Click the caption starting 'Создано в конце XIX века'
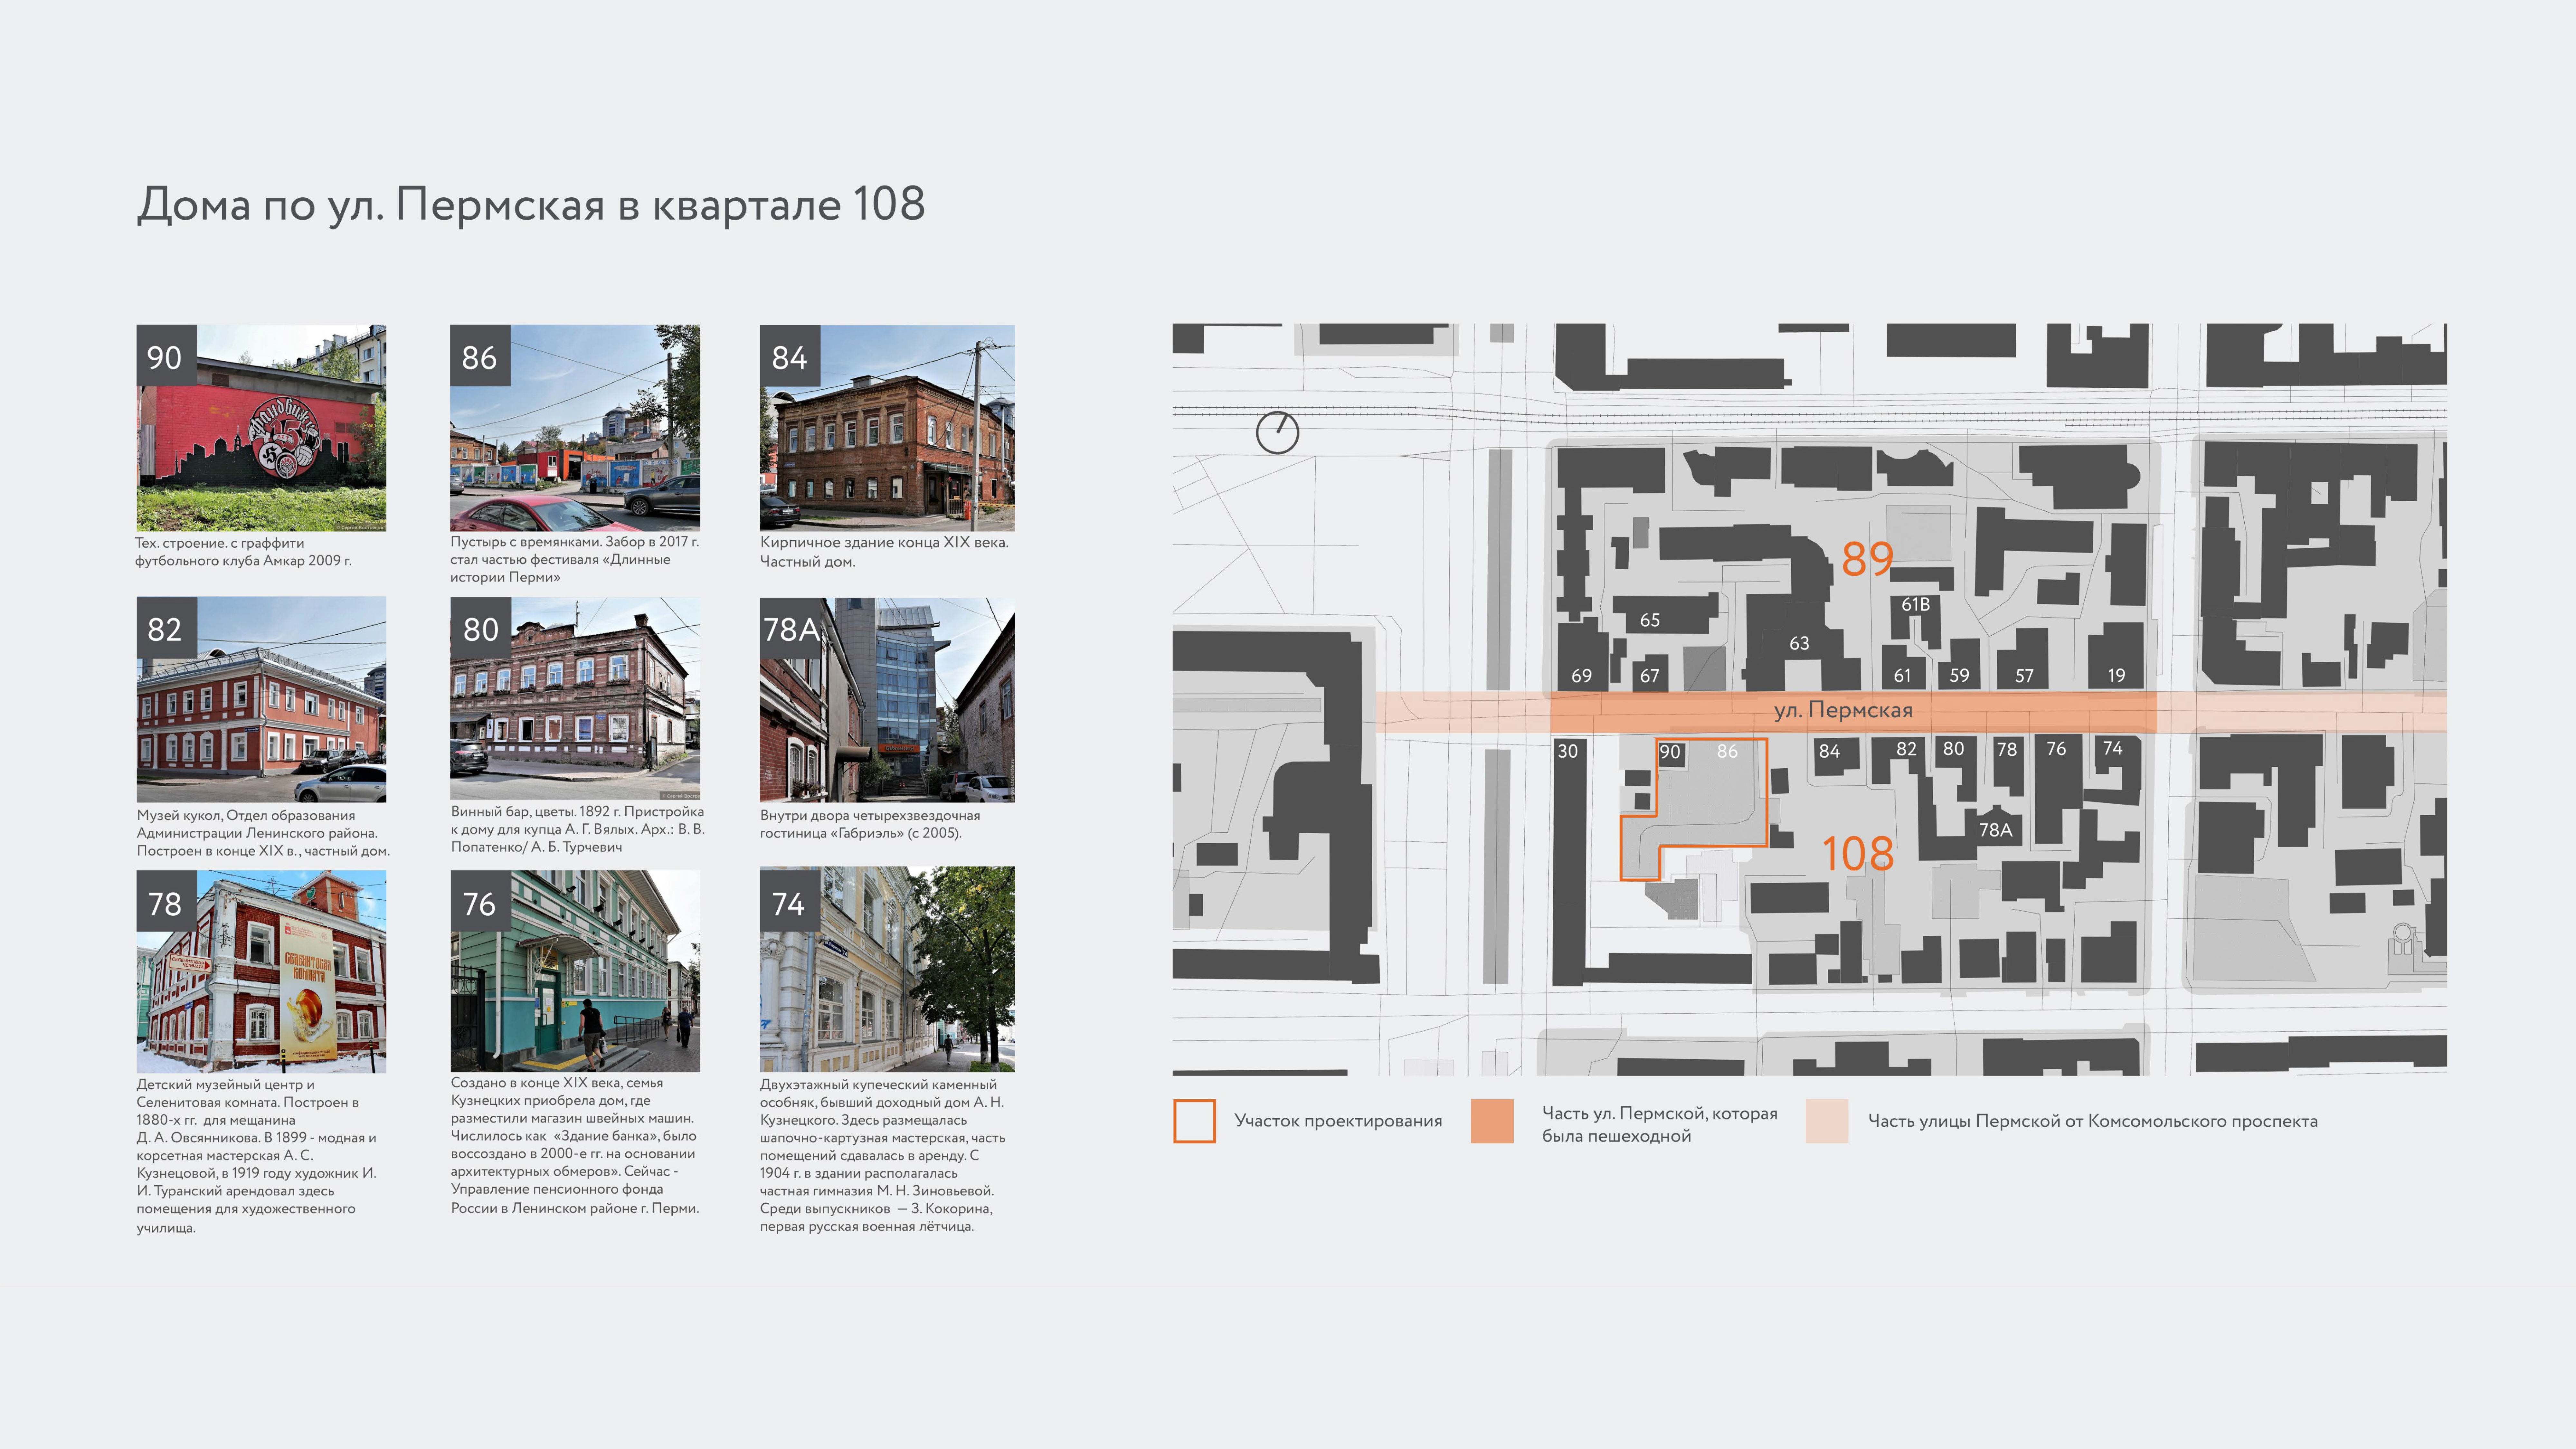The width and height of the screenshot is (2576, 1449). [575, 1146]
